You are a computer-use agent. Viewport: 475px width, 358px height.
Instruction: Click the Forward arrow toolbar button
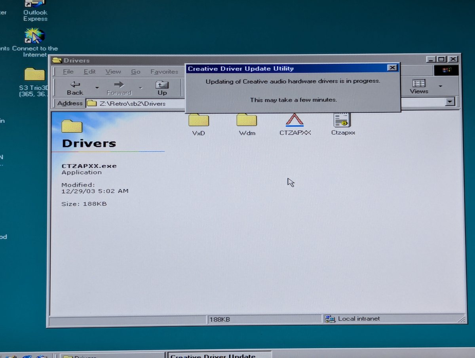(119, 88)
